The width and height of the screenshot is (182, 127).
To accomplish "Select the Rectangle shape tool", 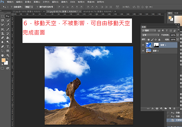I will [x=8, y=51].
